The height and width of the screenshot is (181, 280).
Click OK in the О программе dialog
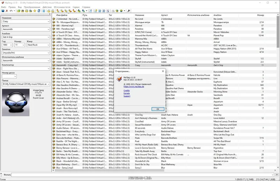pyautogui.click(x=158, y=109)
